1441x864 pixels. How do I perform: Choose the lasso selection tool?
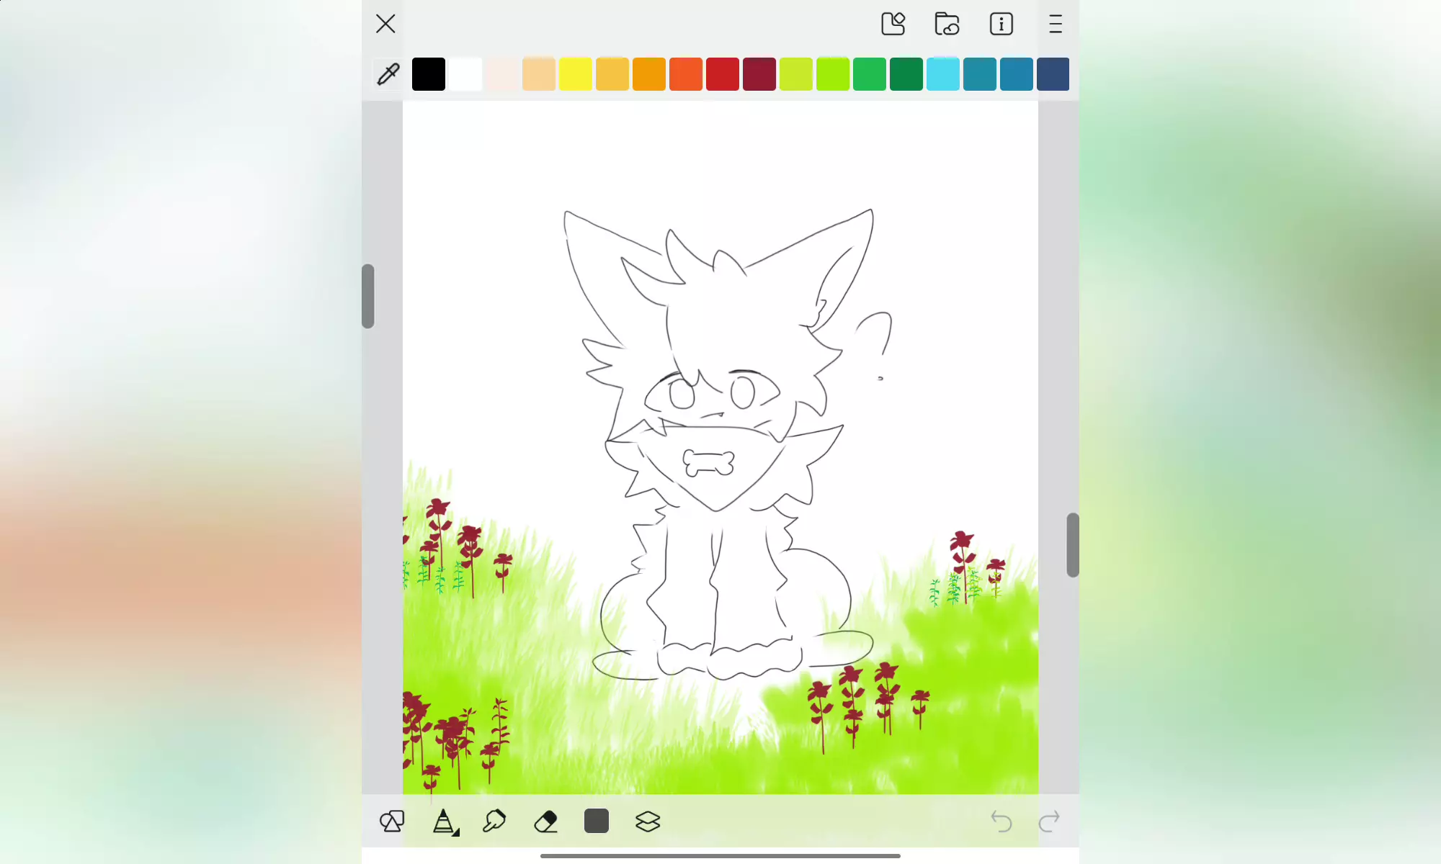tap(494, 821)
